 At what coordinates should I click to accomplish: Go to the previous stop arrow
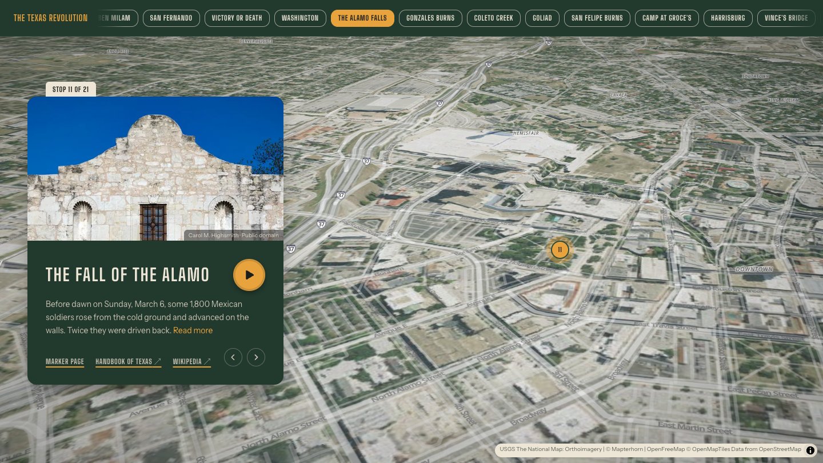point(233,357)
